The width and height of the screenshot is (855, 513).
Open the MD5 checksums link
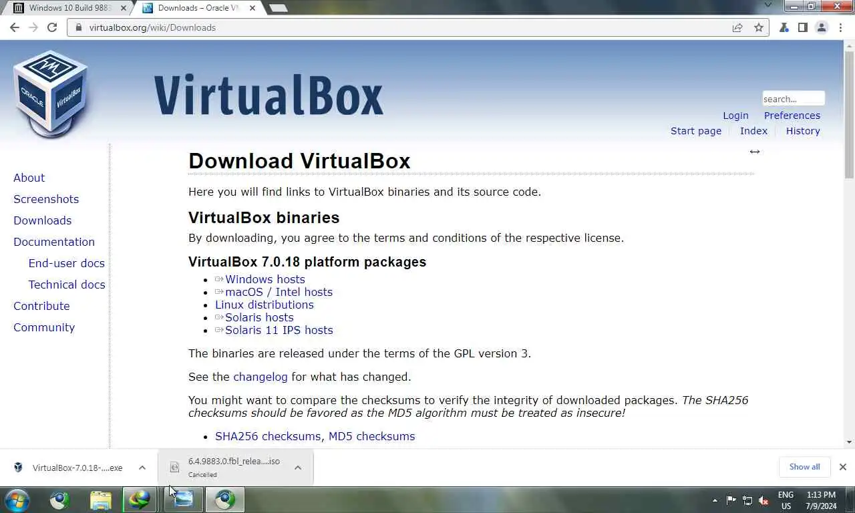[x=371, y=436]
